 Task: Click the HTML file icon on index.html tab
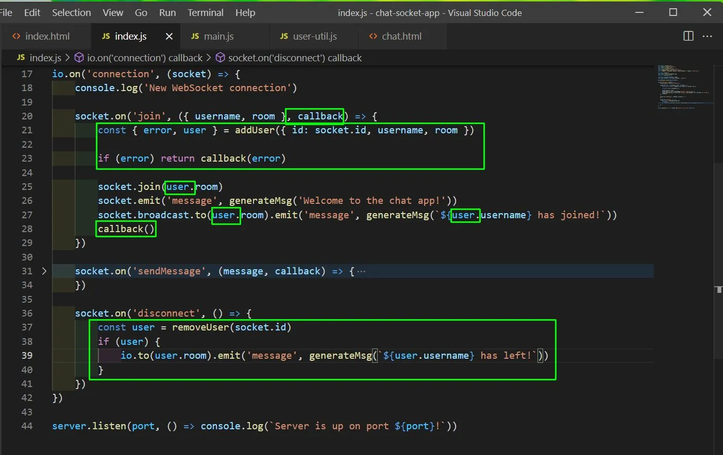tap(16, 36)
